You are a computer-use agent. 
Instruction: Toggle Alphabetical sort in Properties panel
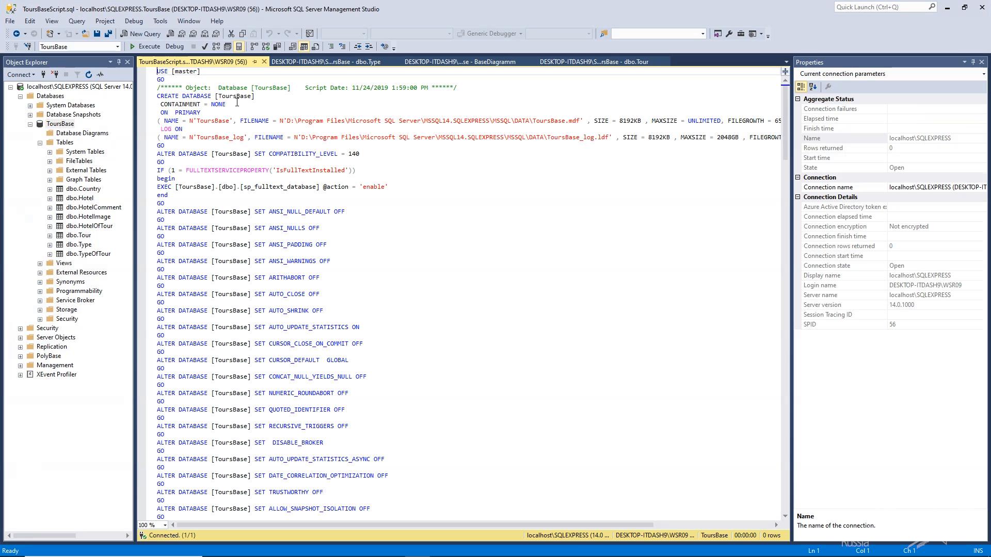point(813,87)
